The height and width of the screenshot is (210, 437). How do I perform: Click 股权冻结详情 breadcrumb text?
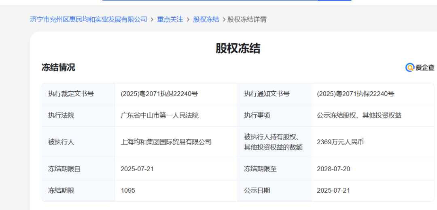click(247, 19)
